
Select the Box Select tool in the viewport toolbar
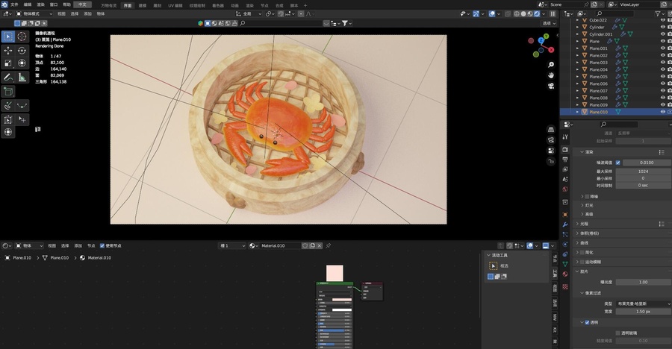[8, 37]
